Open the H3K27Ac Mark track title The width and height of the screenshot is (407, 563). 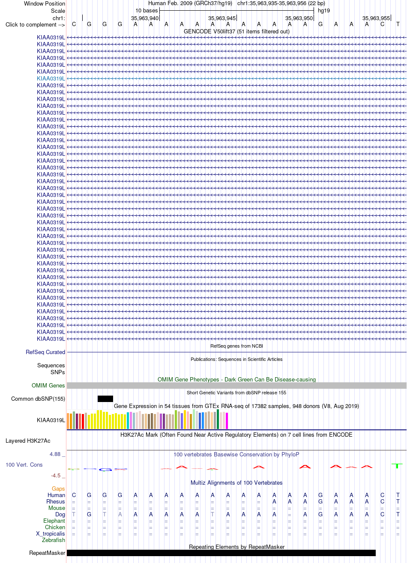(236, 435)
